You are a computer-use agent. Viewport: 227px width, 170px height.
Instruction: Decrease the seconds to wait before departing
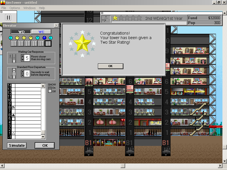pos(22,75)
